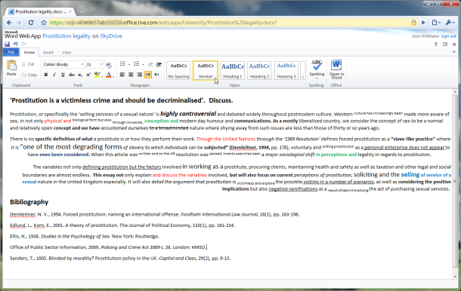This screenshot has height=291, width=461.
Task: Reload the browser page
Action: pyautogui.click(x=31, y=23)
